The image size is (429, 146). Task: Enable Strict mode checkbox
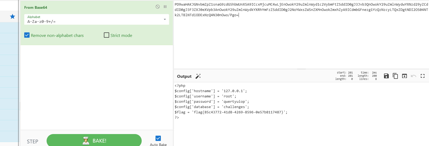coord(107,35)
